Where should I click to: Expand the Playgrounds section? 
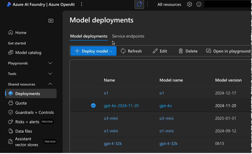pos(50,63)
